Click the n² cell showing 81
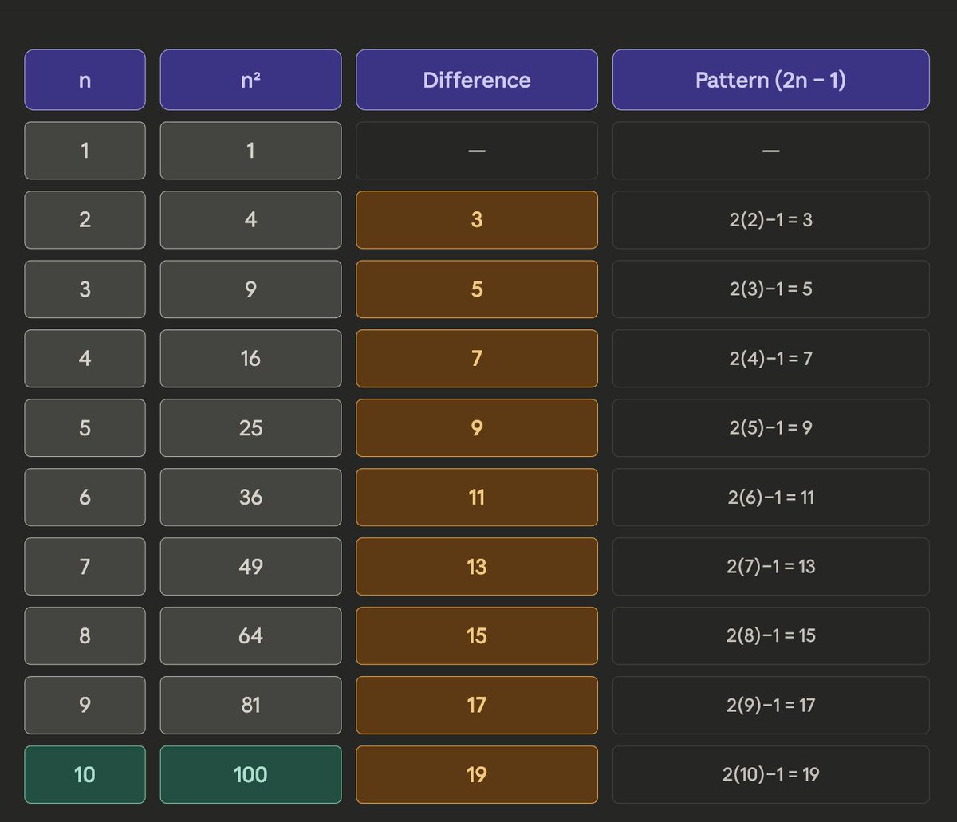 coord(250,705)
